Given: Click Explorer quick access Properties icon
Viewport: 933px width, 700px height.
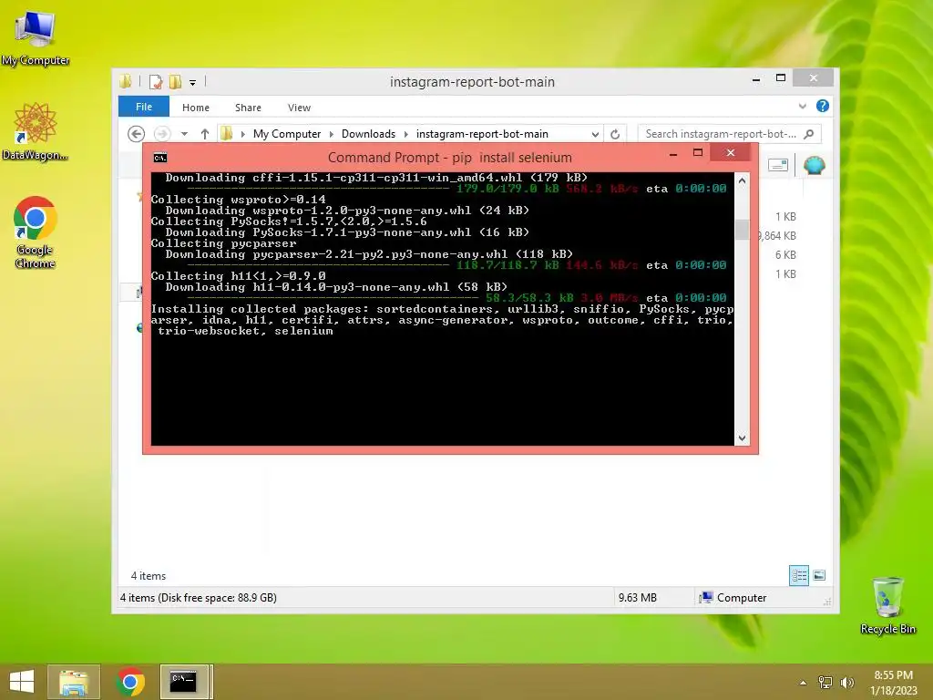Looking at the screenshot, I should pos(156,81).
